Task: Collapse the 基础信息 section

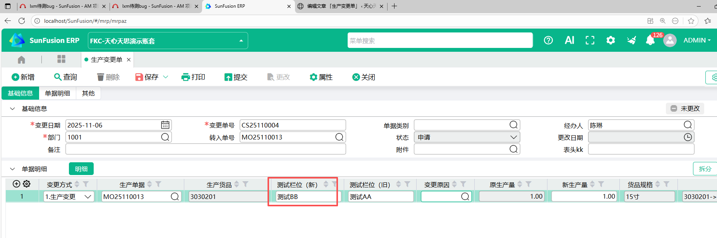Action: 12,109
